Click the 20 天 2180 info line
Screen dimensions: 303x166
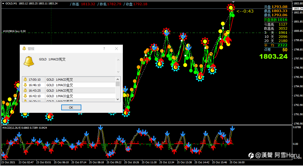coord(276,41)
